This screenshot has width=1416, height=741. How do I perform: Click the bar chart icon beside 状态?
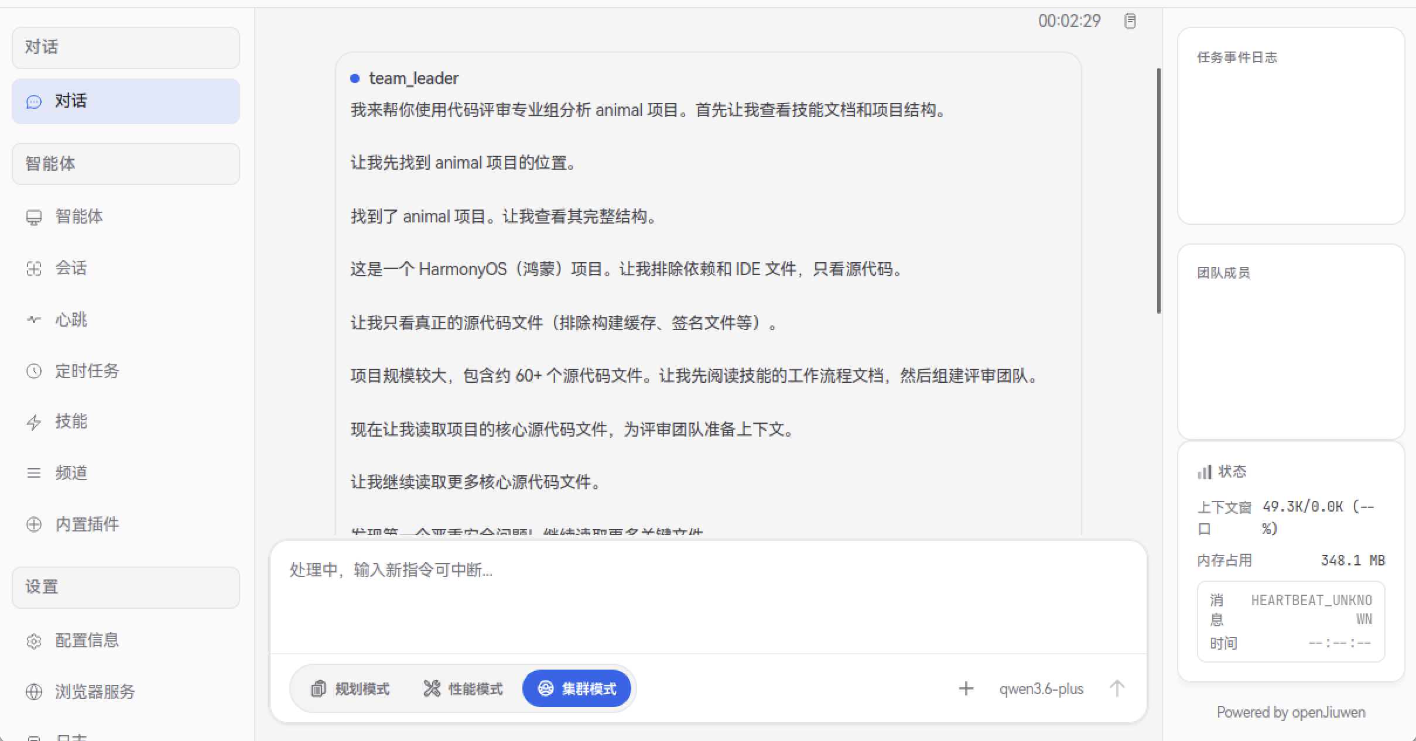(1205, 472)
